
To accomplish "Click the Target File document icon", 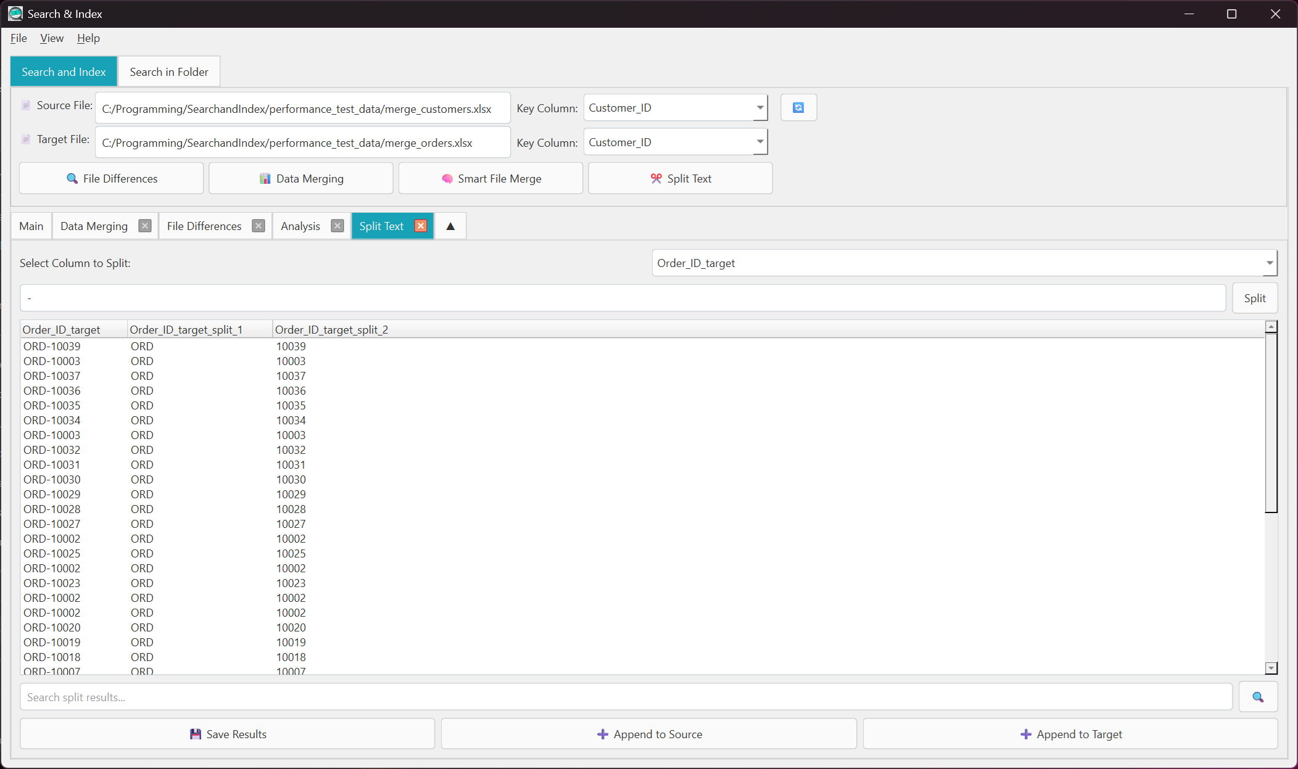I will (26, 139).
